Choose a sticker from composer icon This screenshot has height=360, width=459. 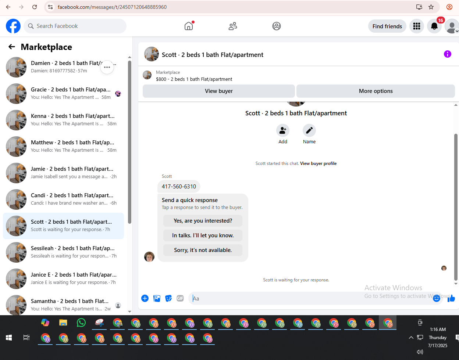[x=168, y=298]
